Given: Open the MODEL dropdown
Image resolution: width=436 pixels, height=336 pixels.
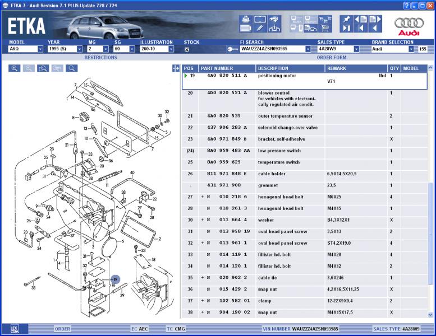Looking at the screenshot, I should pos(40,49).
